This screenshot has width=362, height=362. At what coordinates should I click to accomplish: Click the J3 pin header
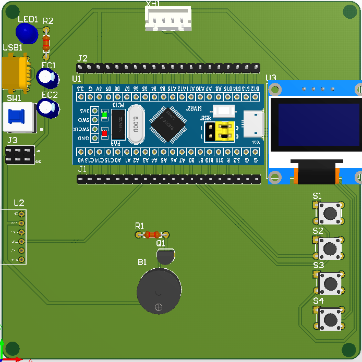click(20, 155)
